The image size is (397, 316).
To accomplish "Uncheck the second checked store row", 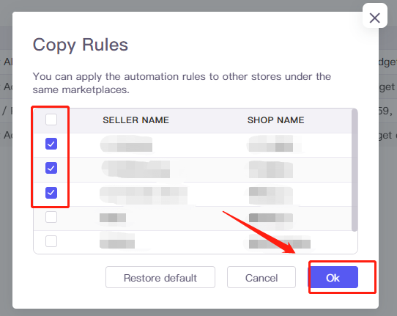I will pyautogui.click(x=51, y=168).
